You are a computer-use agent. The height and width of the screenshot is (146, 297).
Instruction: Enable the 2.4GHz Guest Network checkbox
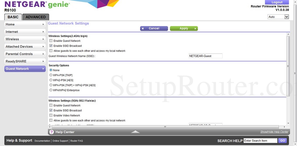click(x=51, y=41)
